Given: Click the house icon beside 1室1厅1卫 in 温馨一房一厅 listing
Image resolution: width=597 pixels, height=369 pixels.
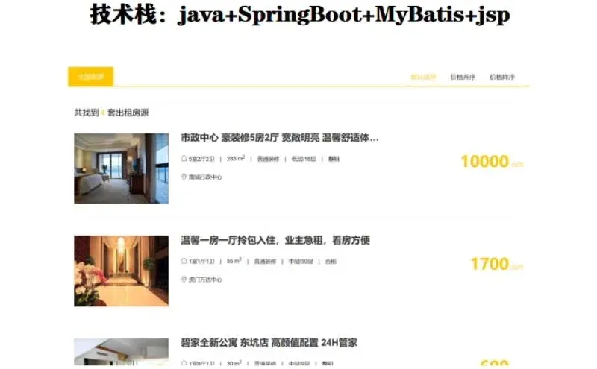Looking at the screenshot, I should pyautogui.click(x=184, y=261).
